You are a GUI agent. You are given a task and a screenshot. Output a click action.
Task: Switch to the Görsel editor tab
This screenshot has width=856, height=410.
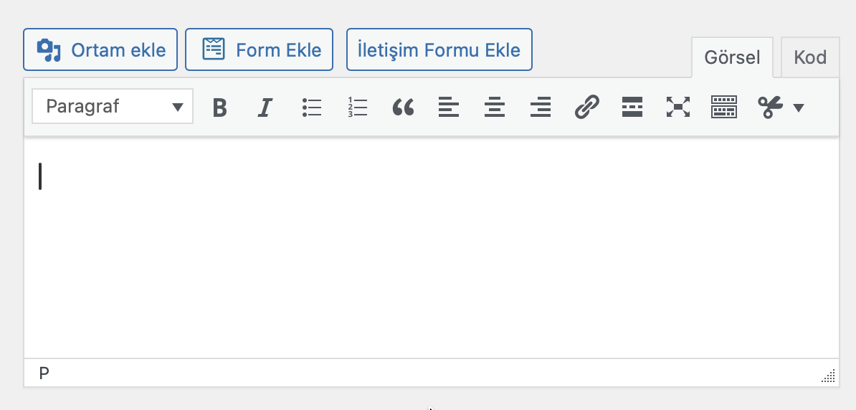click(x=731, y=57)
